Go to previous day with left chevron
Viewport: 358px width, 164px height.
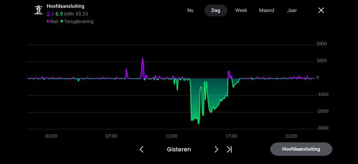click(141, 149)
